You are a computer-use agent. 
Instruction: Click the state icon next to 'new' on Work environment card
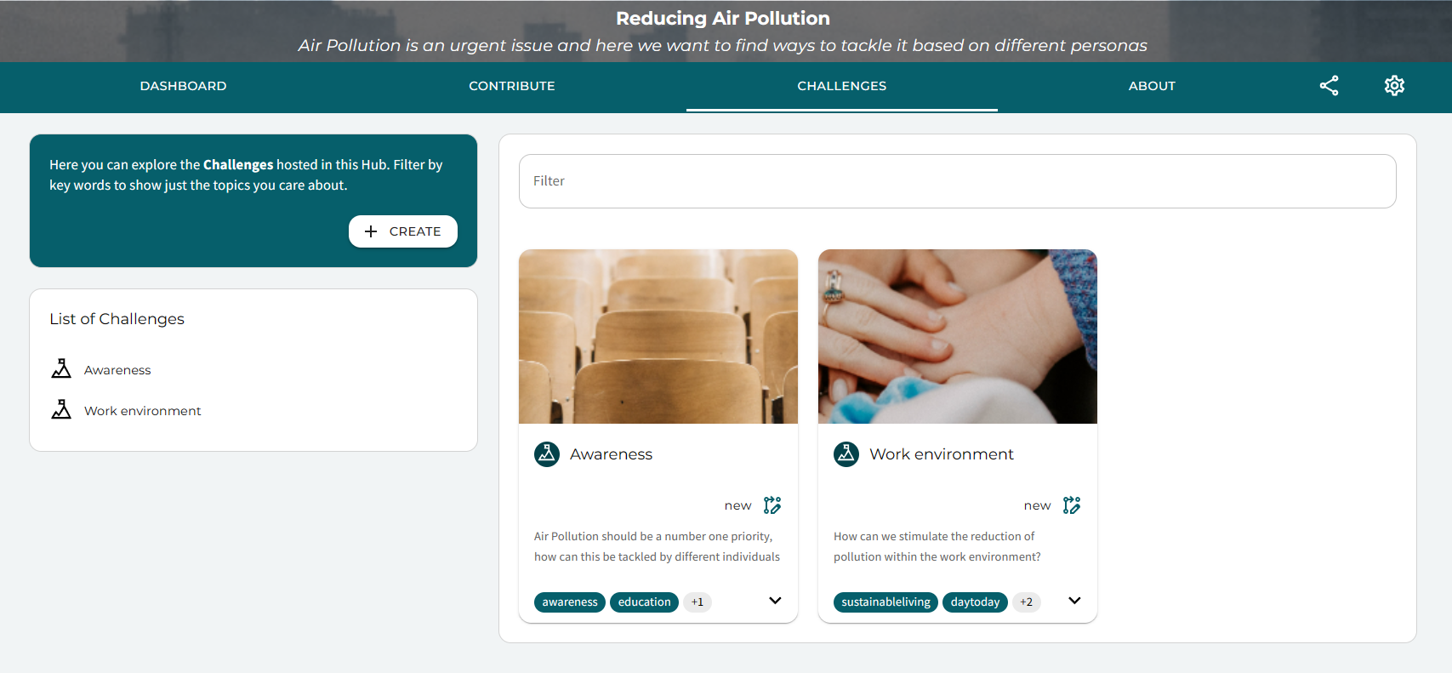click(1072, 505)
